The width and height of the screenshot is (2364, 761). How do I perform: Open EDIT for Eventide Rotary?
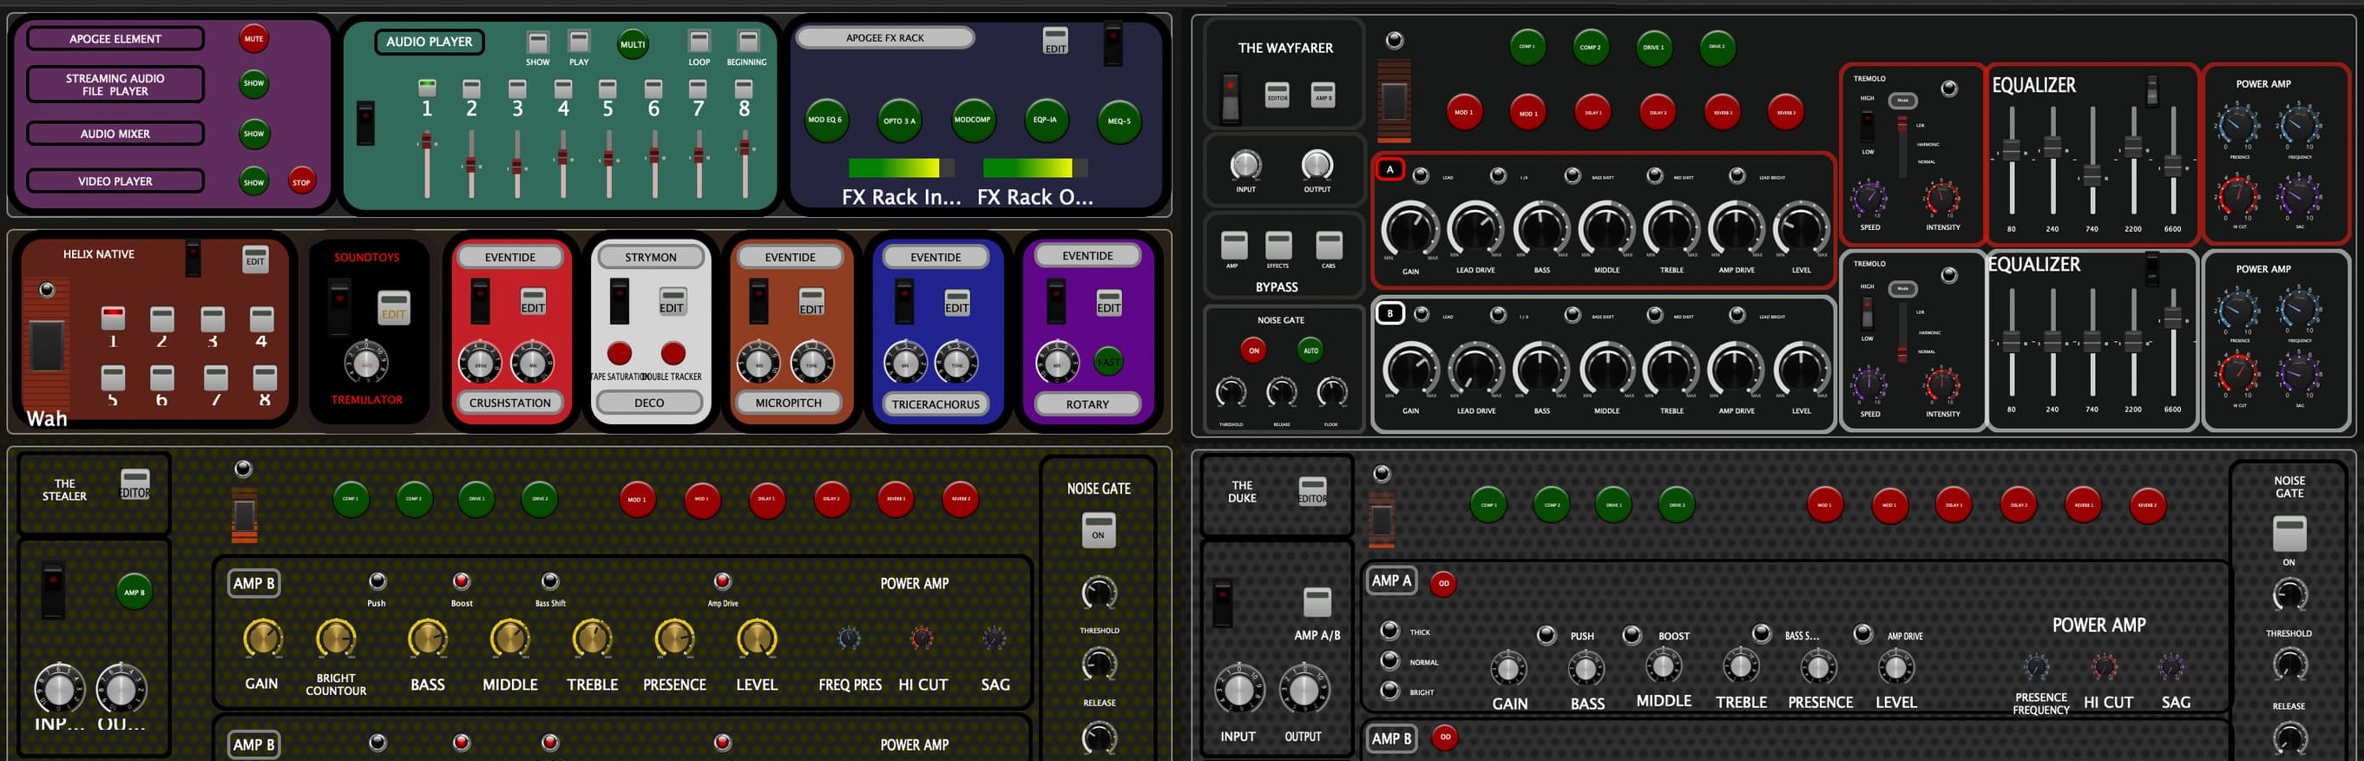(x=1107, y=303)
